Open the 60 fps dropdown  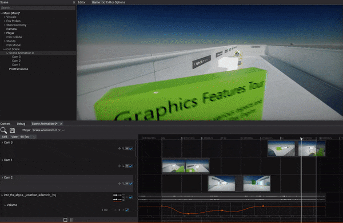pos(28,137)
